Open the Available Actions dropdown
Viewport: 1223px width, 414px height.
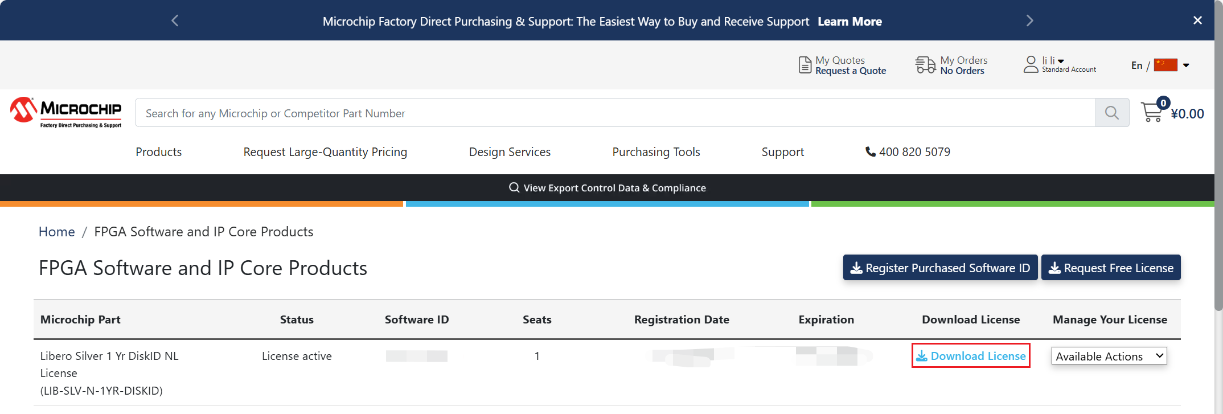[x=1109, y=356]
